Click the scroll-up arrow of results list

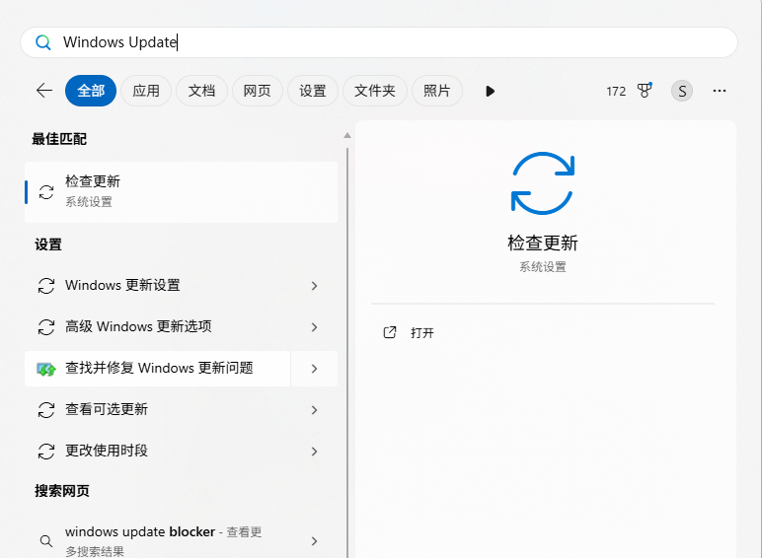[347, 135]
